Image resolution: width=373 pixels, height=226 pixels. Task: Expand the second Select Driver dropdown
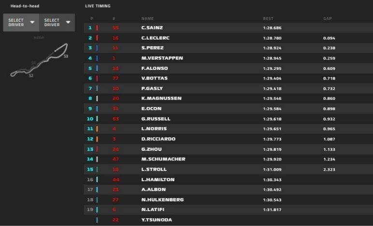click(57, 22)
